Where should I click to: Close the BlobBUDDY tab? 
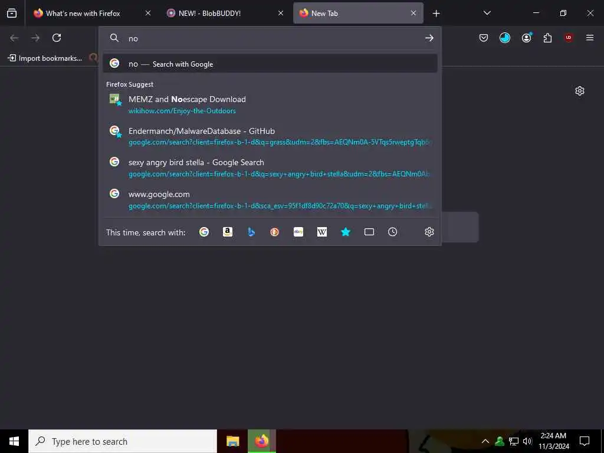point(281,13)
